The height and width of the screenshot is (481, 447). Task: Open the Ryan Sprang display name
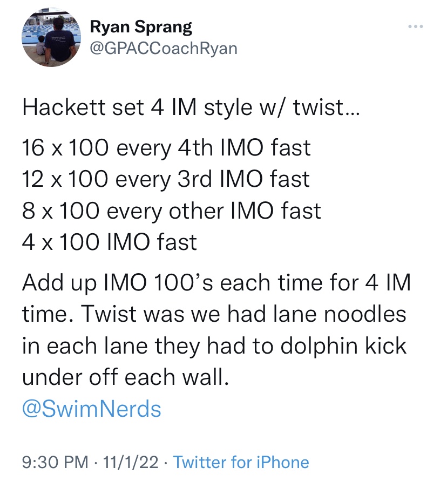point(140,26)
